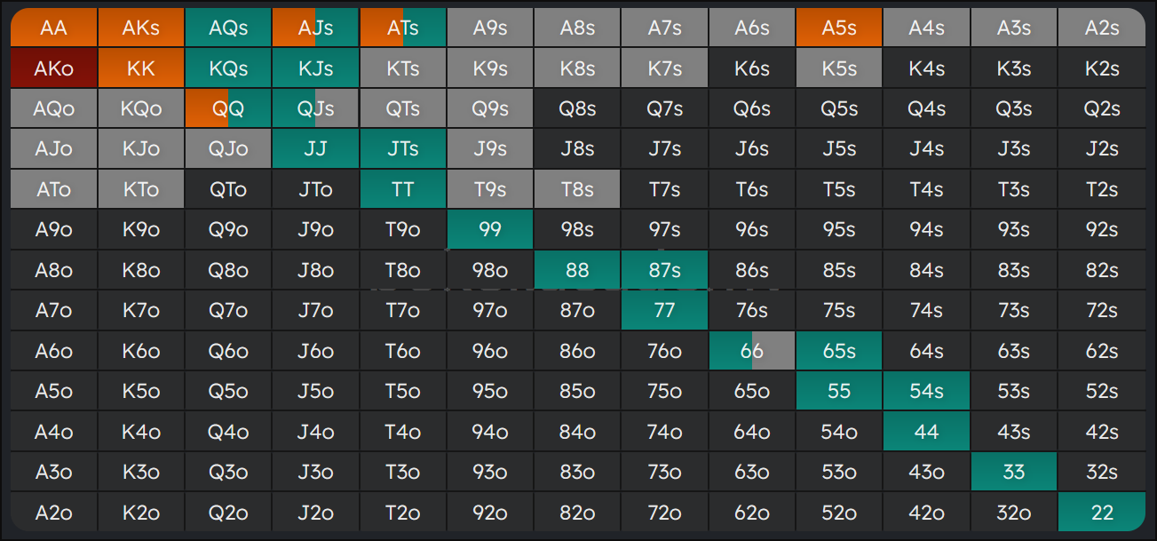Click the 22 cell in the grid
1157x541 pixels.
[x=1101, y=513]
